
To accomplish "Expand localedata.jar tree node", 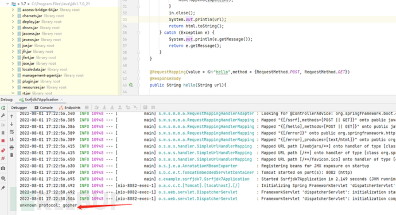I will click(x=13, y=69).
